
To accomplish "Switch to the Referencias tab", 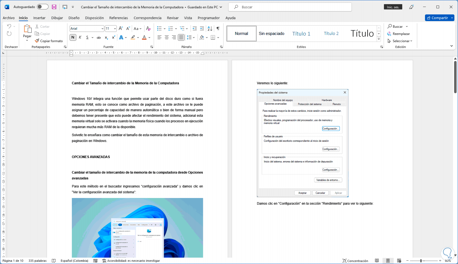I will pyautogui.click(x=119, y=18).
